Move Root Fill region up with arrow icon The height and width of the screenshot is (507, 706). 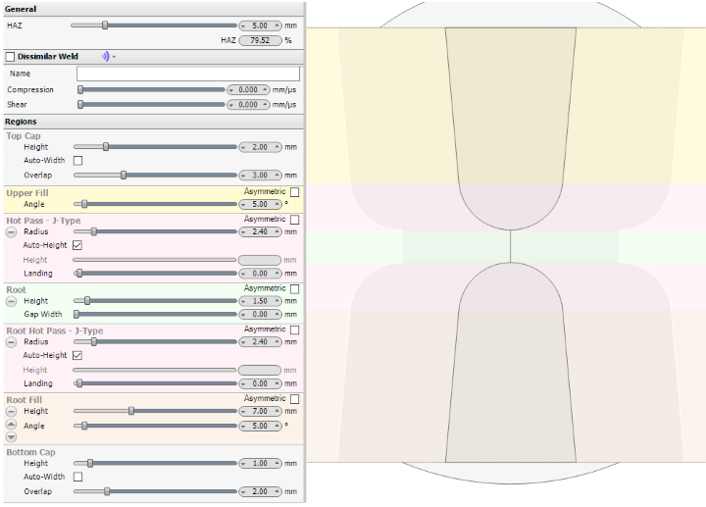point(11,426)
